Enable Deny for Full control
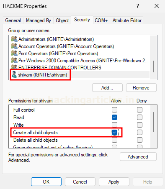The height and width of the screenshot is (189, 165). [139, 110]
